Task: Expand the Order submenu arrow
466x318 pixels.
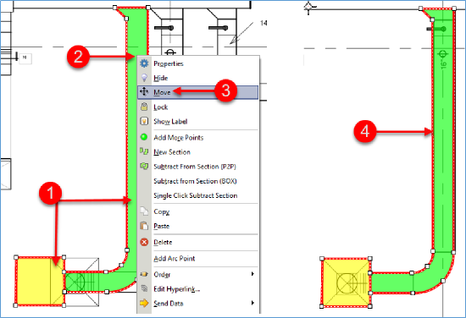Action: (x=252, y=274)
